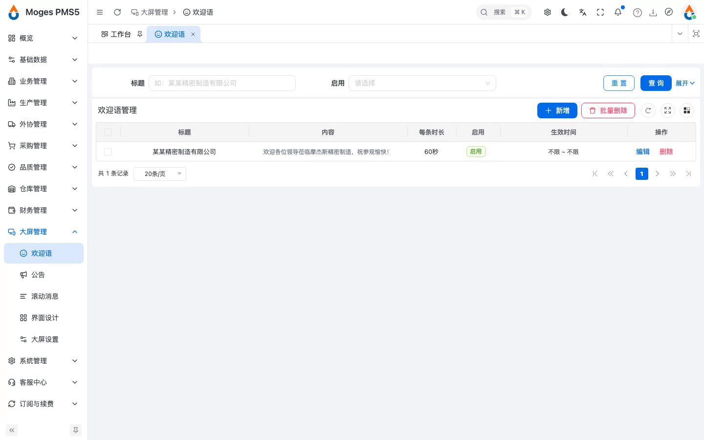Open the user avatar menu
The height and width of the screenshot is (440, 704).
click(x=689, y=12)
